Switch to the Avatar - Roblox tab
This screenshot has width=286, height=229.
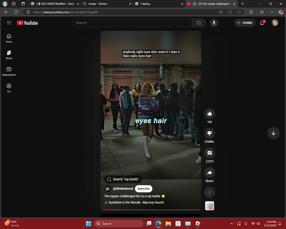[x=107, y=4]
